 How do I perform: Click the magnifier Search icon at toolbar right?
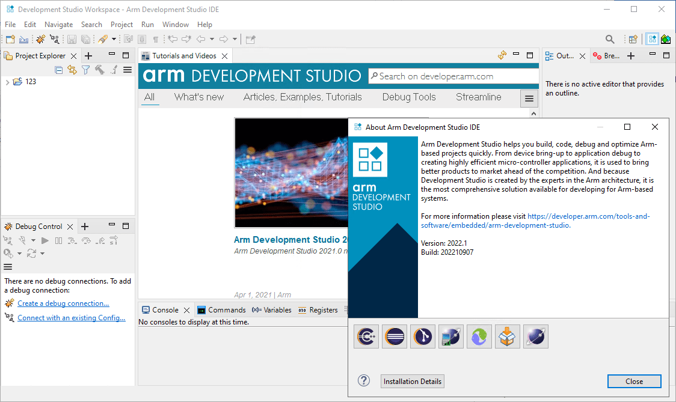[610, 39]
